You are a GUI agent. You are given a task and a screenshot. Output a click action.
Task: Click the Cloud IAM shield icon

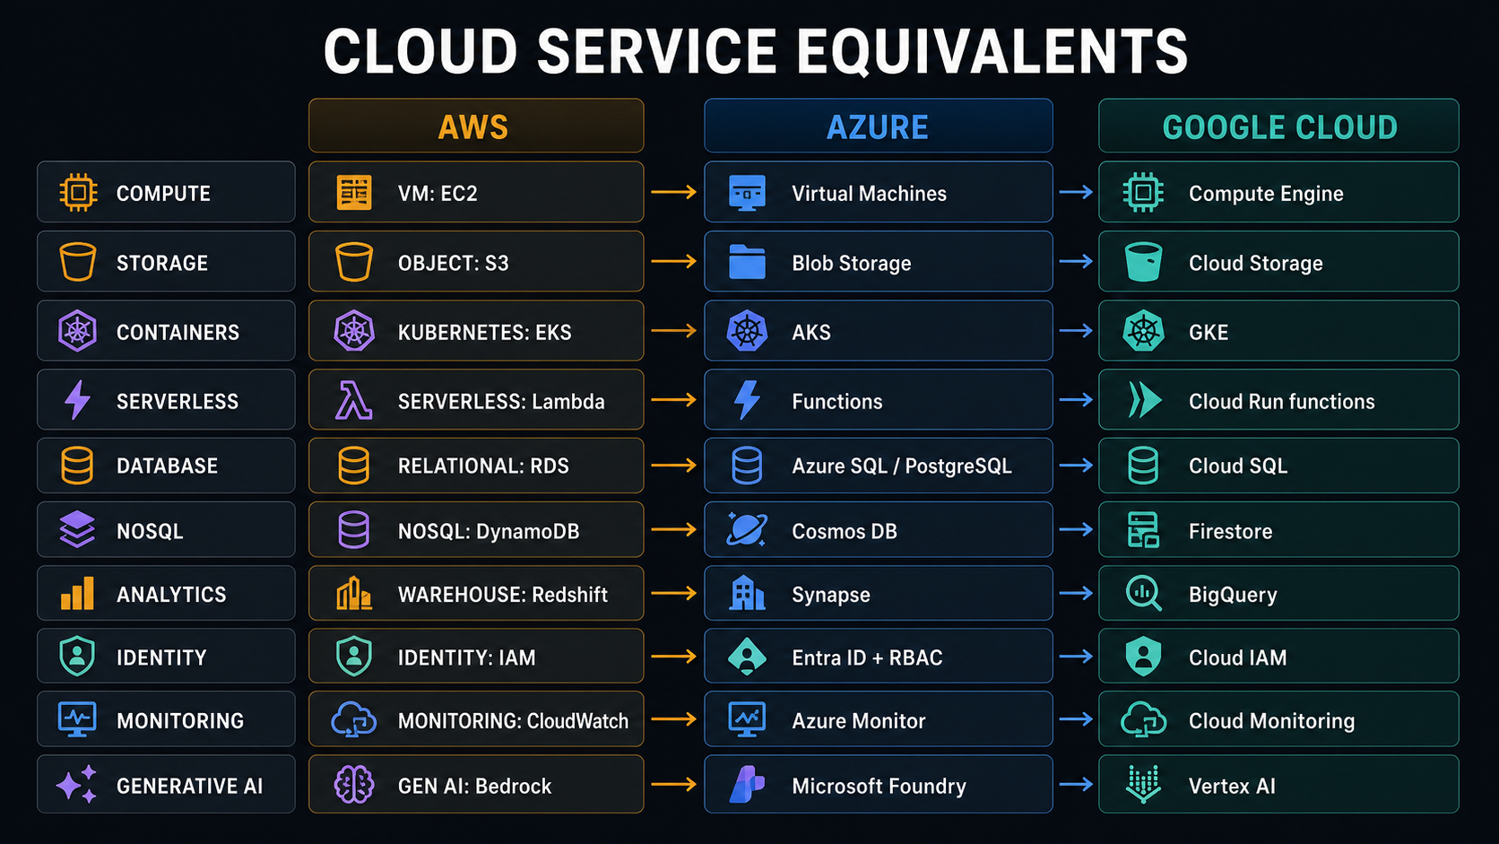point(1143,657)
